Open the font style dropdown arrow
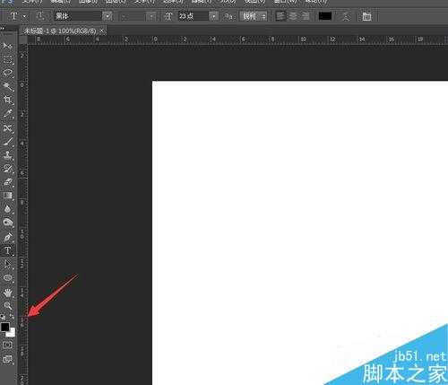The height and width of the screenshot is (385, 448). pyautogui.click(x=151, y=16)
